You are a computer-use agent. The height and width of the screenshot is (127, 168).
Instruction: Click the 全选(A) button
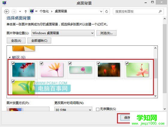(x=16, y=41)
